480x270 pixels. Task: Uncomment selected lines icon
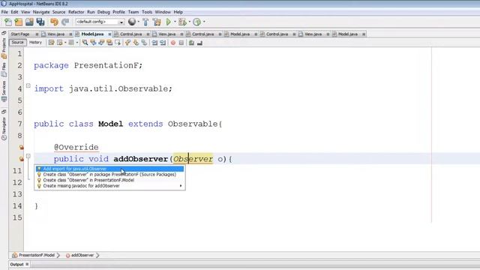(200, 43)
